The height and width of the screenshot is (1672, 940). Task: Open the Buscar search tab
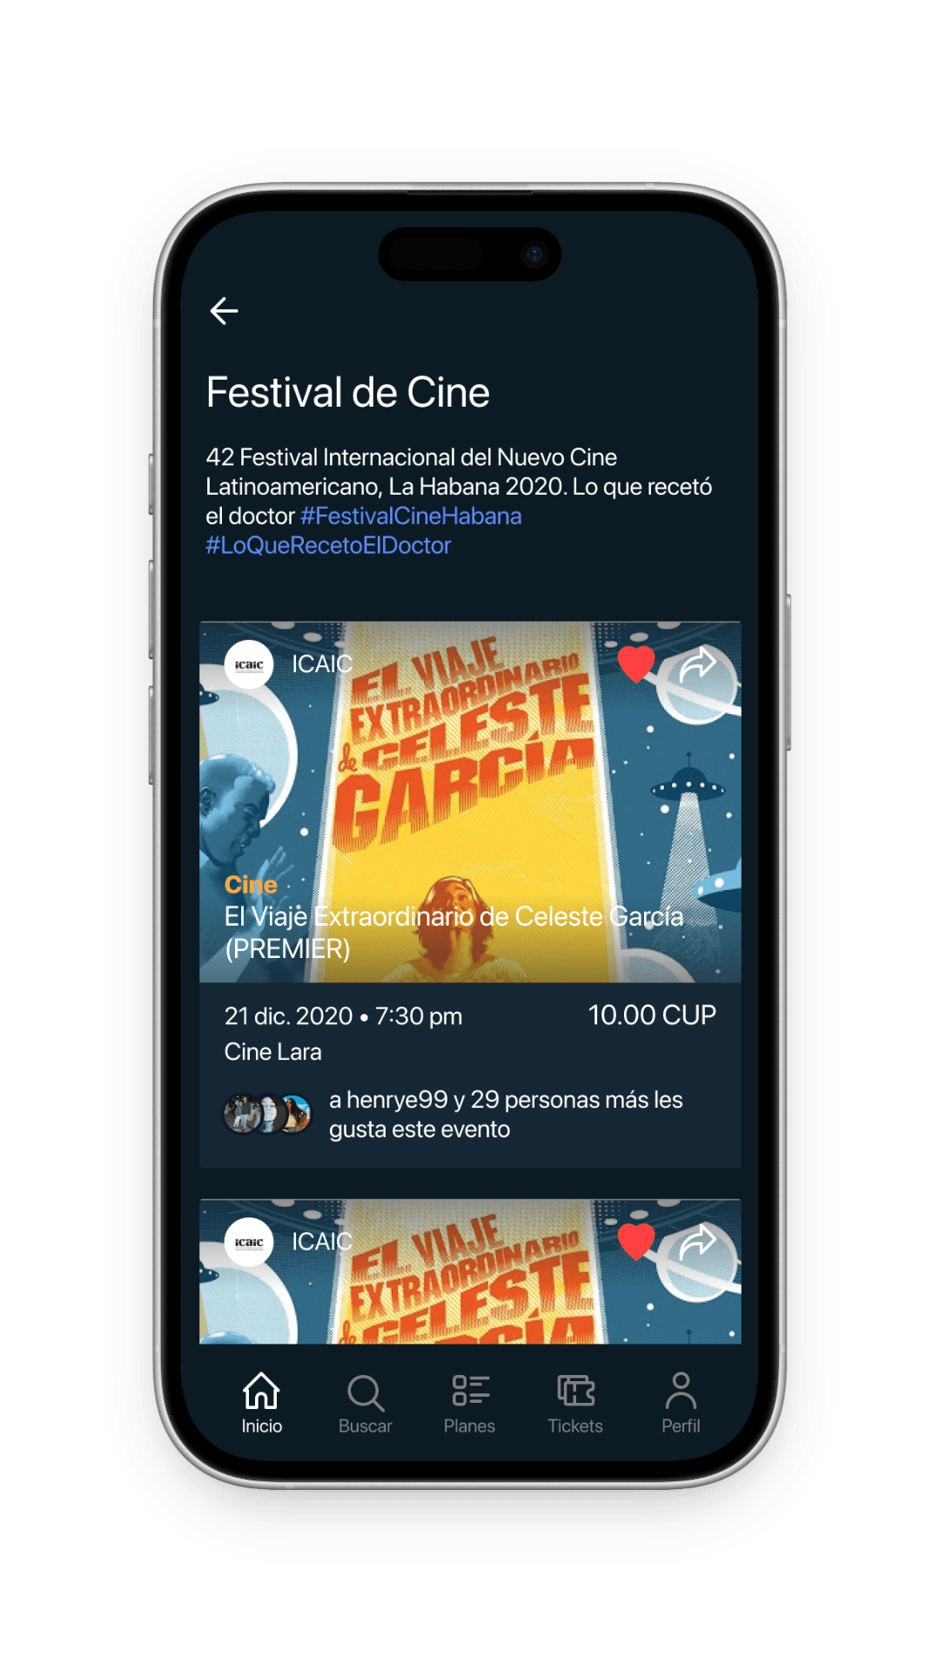pos(366,1403)
